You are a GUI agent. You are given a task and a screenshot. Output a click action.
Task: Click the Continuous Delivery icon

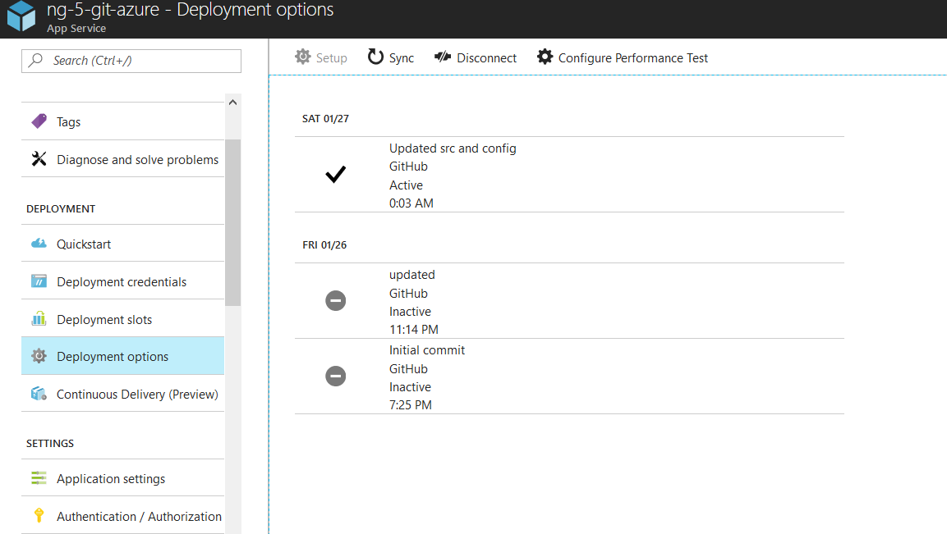coord(39,394)
